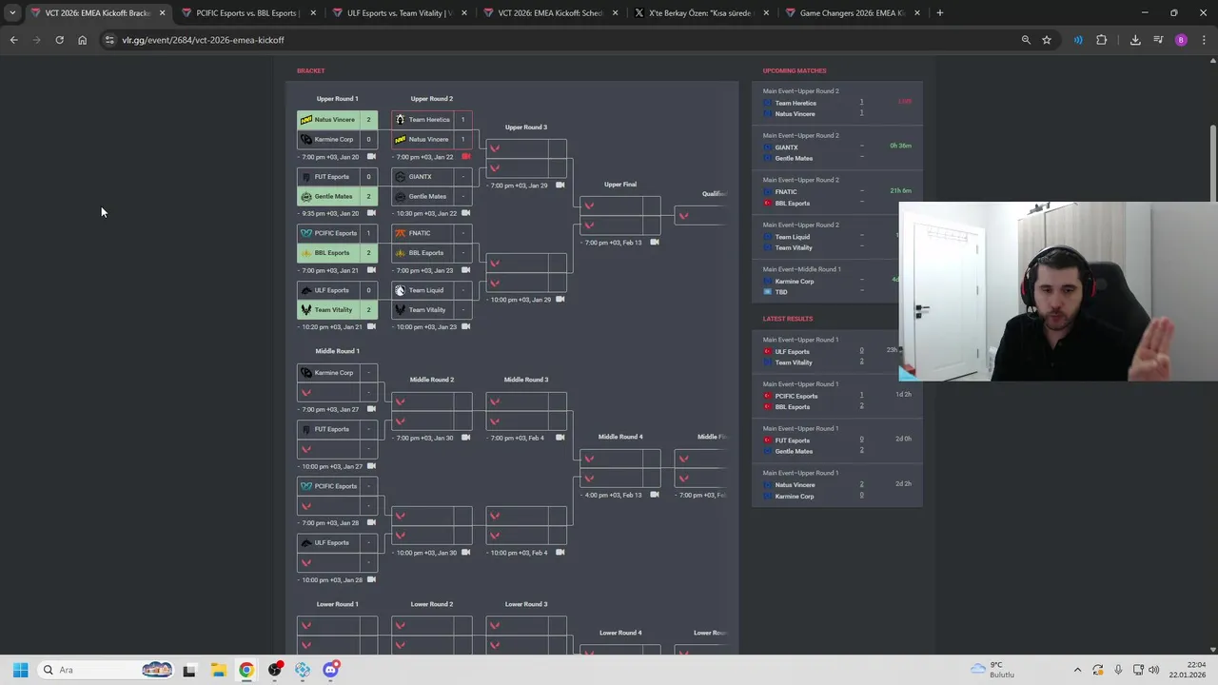Click the page vertical scrollbar
Image resolution: width=1218 pixels, height=685 pixels.
(1212, 162)
